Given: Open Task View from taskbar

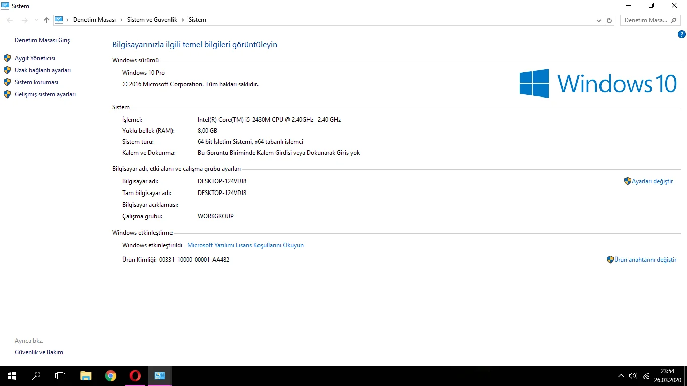Looking at the screenshot, I should pyautogui.click(x=60, y=376).
